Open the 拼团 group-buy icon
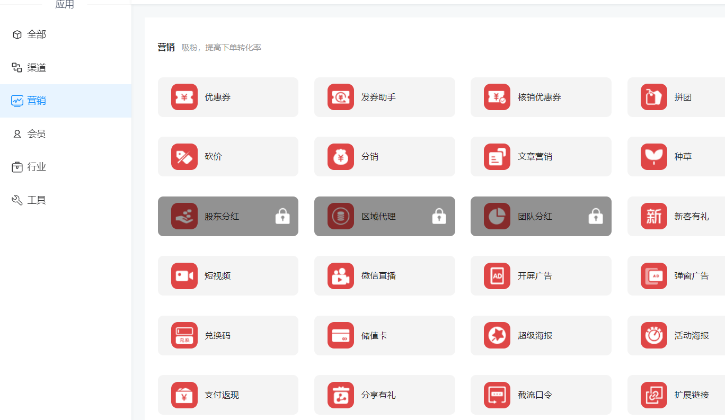The width and height of the screenshot is (725, 420). tap(653, 97)
